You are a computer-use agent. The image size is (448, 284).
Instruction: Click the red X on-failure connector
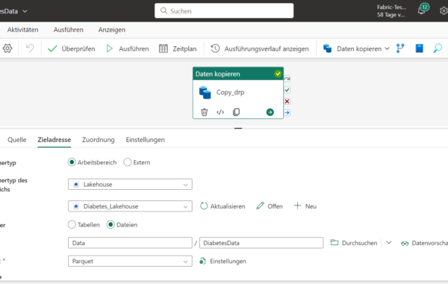[287, 101]
